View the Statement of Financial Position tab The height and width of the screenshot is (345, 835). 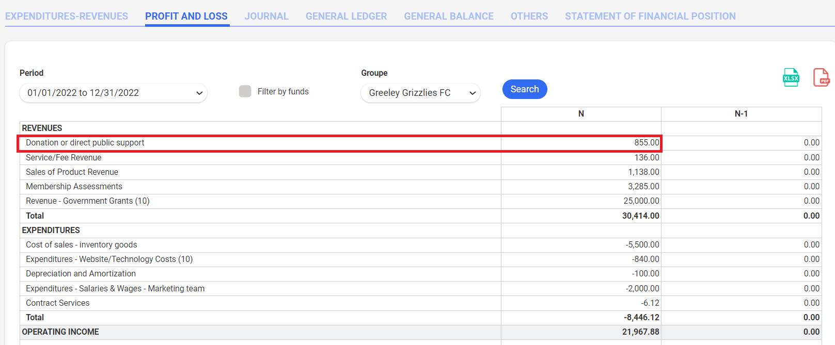pyautogui.click(x=650, y=16)
